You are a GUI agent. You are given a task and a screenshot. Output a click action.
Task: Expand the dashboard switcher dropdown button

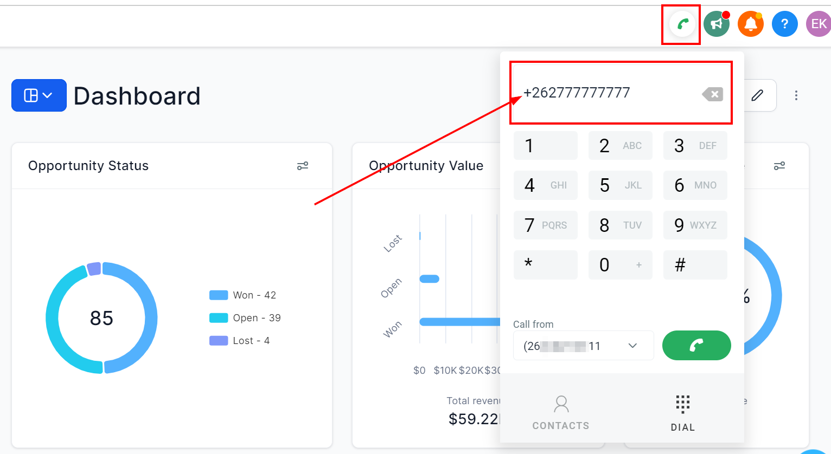pos(39,95)
